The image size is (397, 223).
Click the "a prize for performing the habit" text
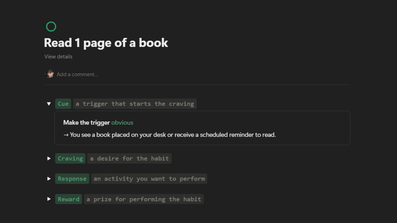click(144, 199)
